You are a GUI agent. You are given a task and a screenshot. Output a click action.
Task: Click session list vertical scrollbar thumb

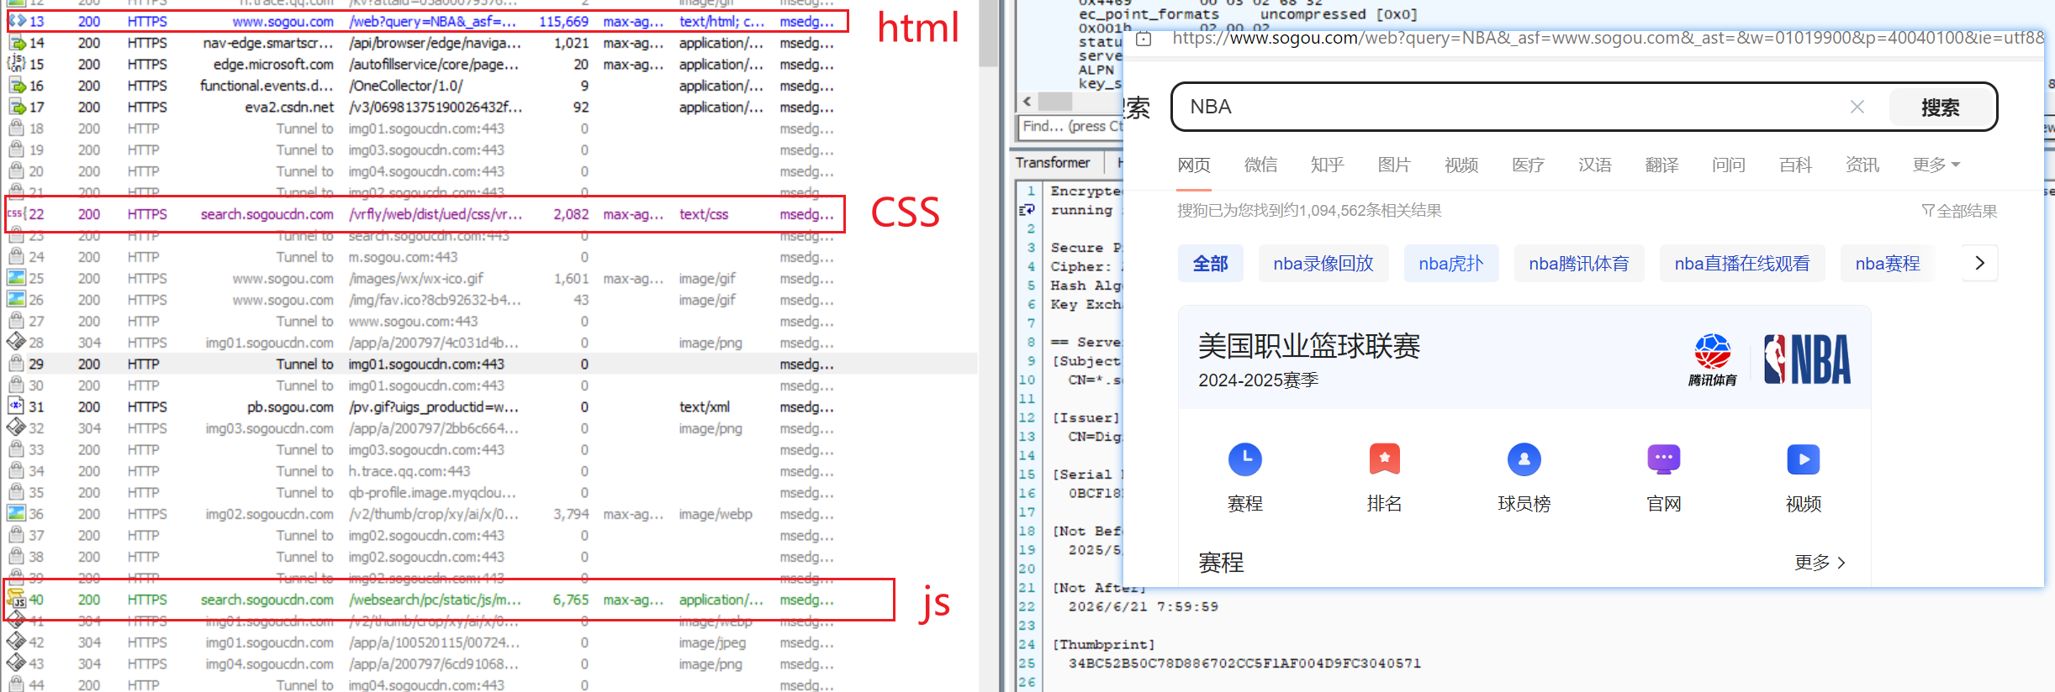point(988,34)
